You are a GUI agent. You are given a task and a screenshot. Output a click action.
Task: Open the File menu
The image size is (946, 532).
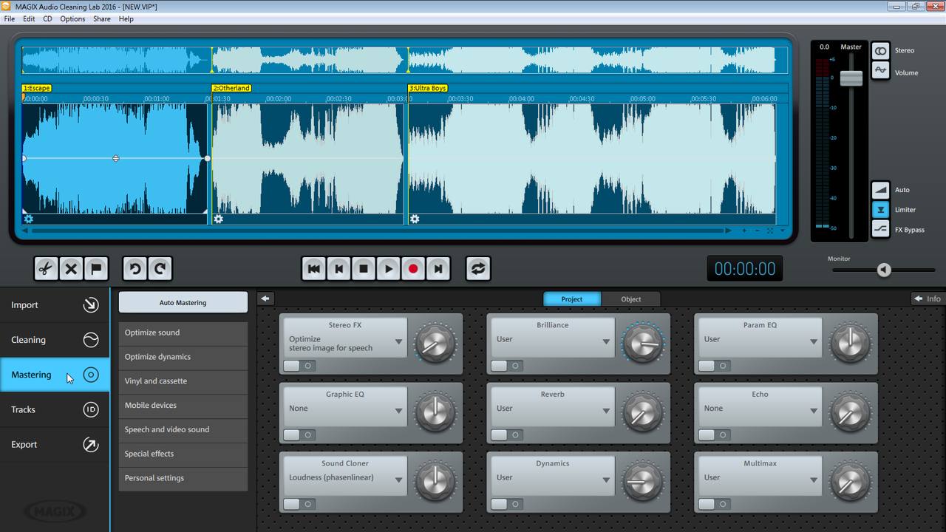(x=10, y=18)
